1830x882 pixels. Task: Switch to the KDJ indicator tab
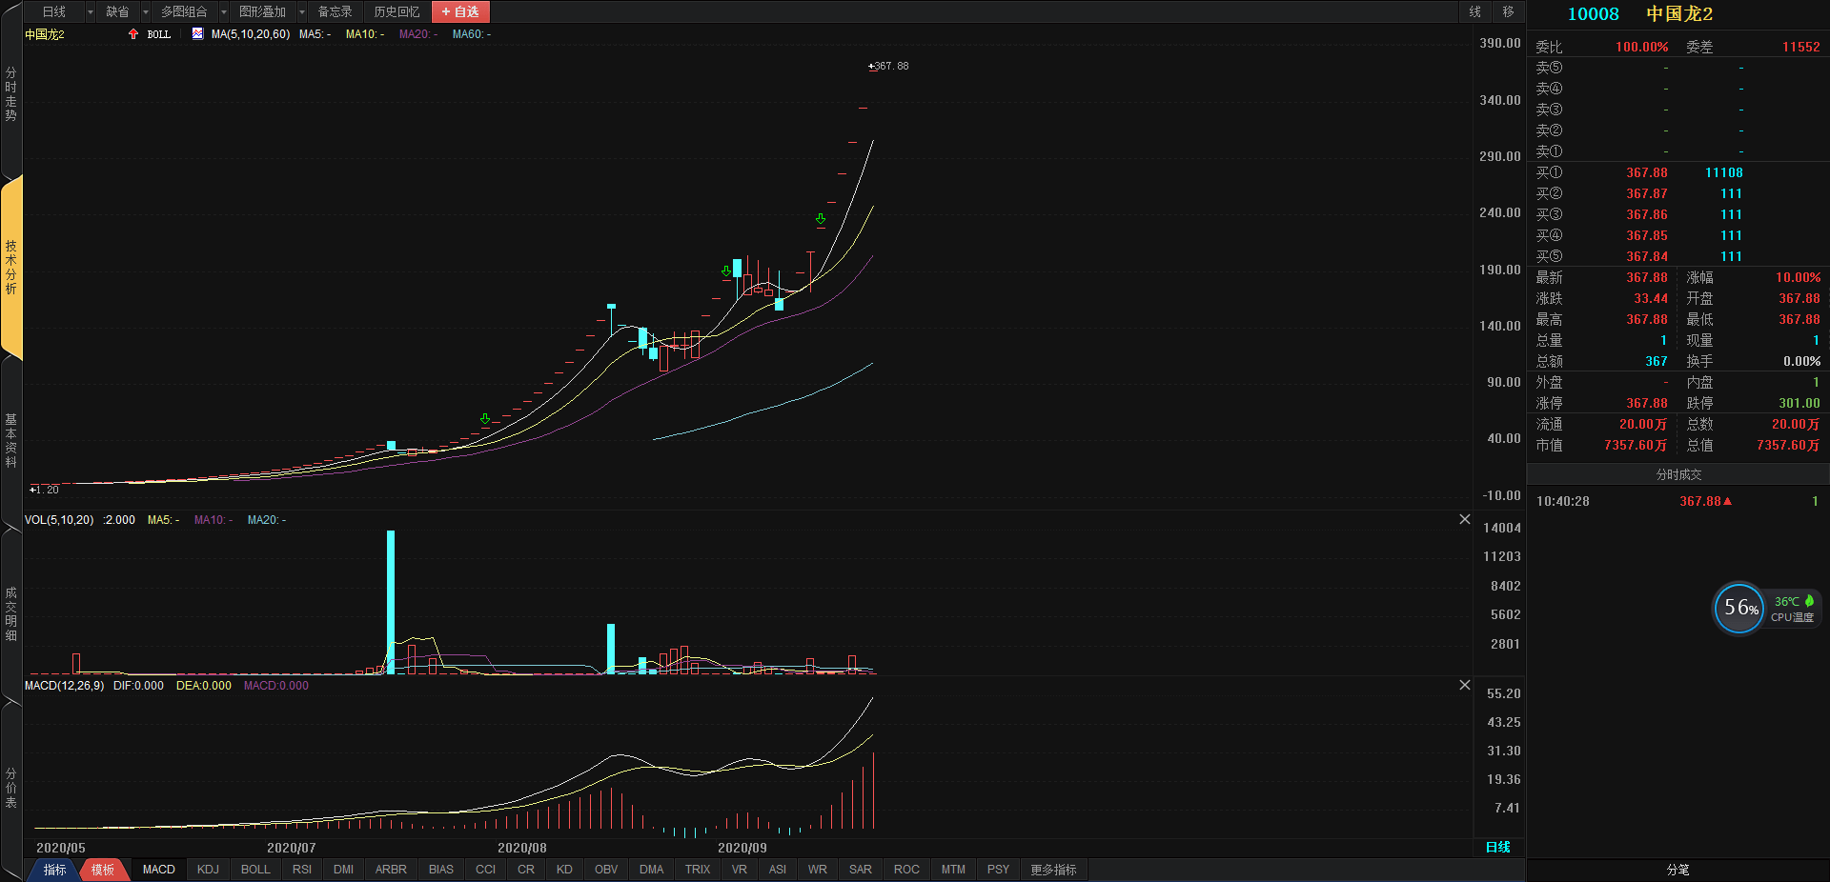(x=208, y=870)
